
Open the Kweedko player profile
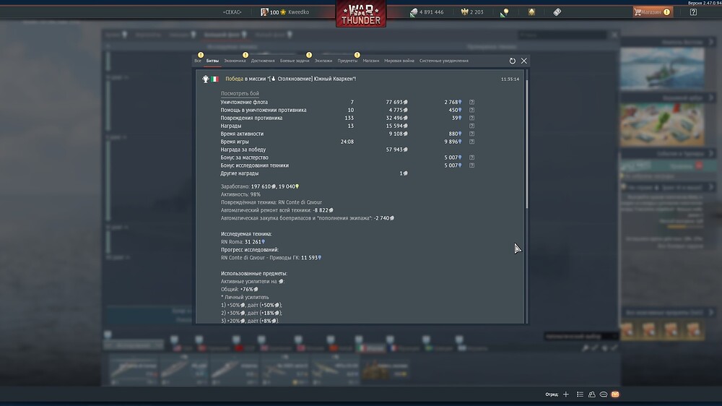pyautogui.click(x=285, y=12)
